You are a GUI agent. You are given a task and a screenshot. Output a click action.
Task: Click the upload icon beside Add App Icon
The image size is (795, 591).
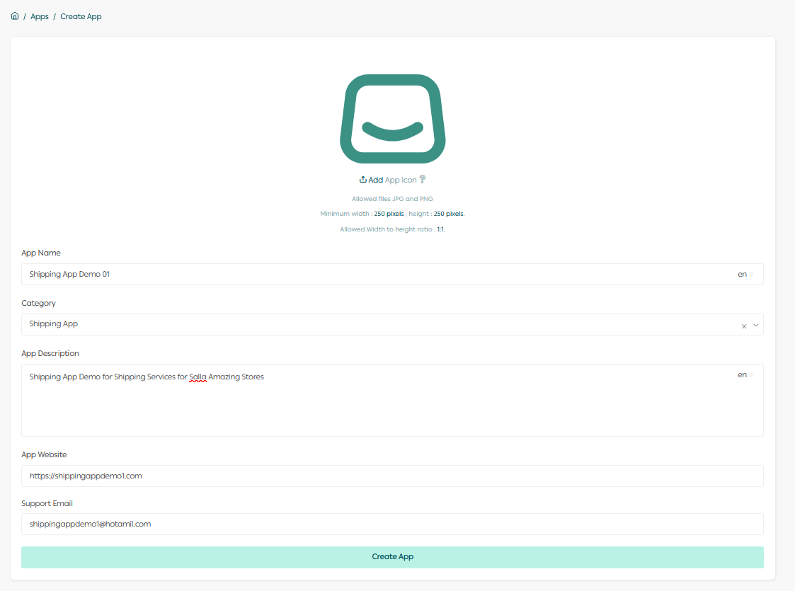363,180
